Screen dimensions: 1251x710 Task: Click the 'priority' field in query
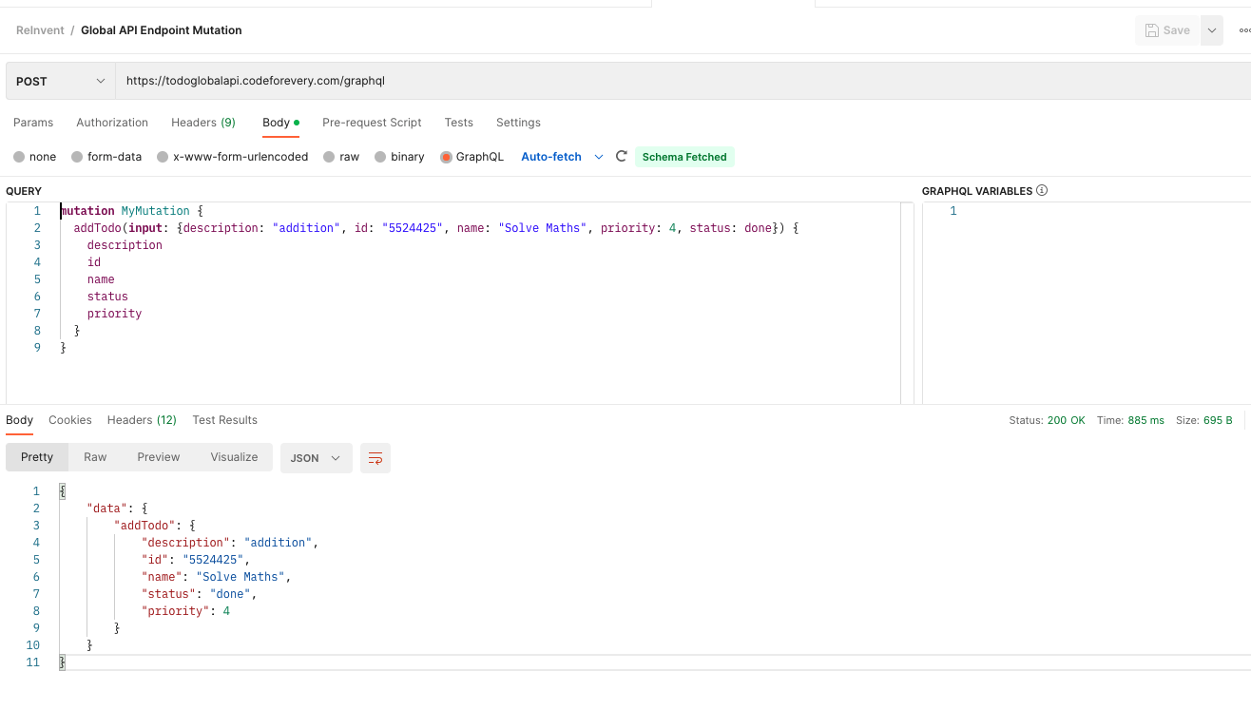click(114, 314)
